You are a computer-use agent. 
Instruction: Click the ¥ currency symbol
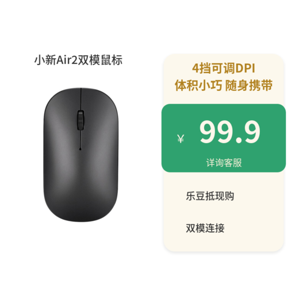coord(181,139)
